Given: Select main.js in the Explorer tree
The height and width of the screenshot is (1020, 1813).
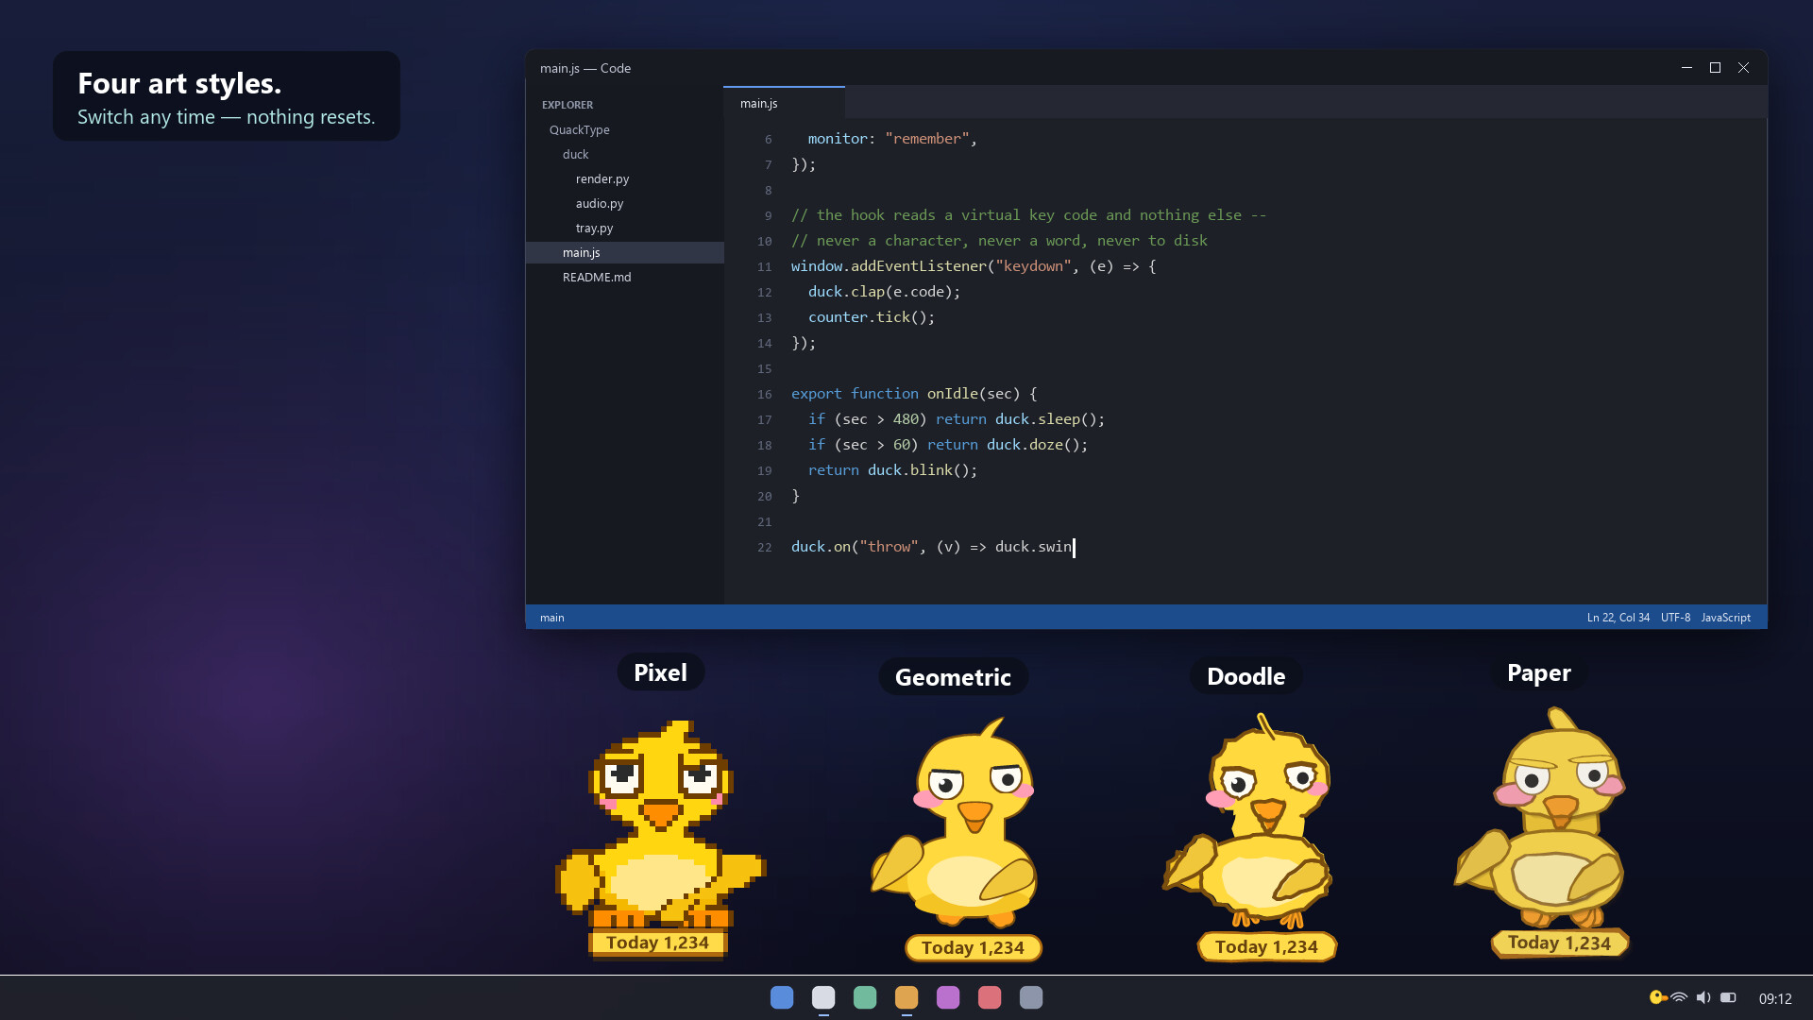Looking at the screenshot, I should click(624, 252).
